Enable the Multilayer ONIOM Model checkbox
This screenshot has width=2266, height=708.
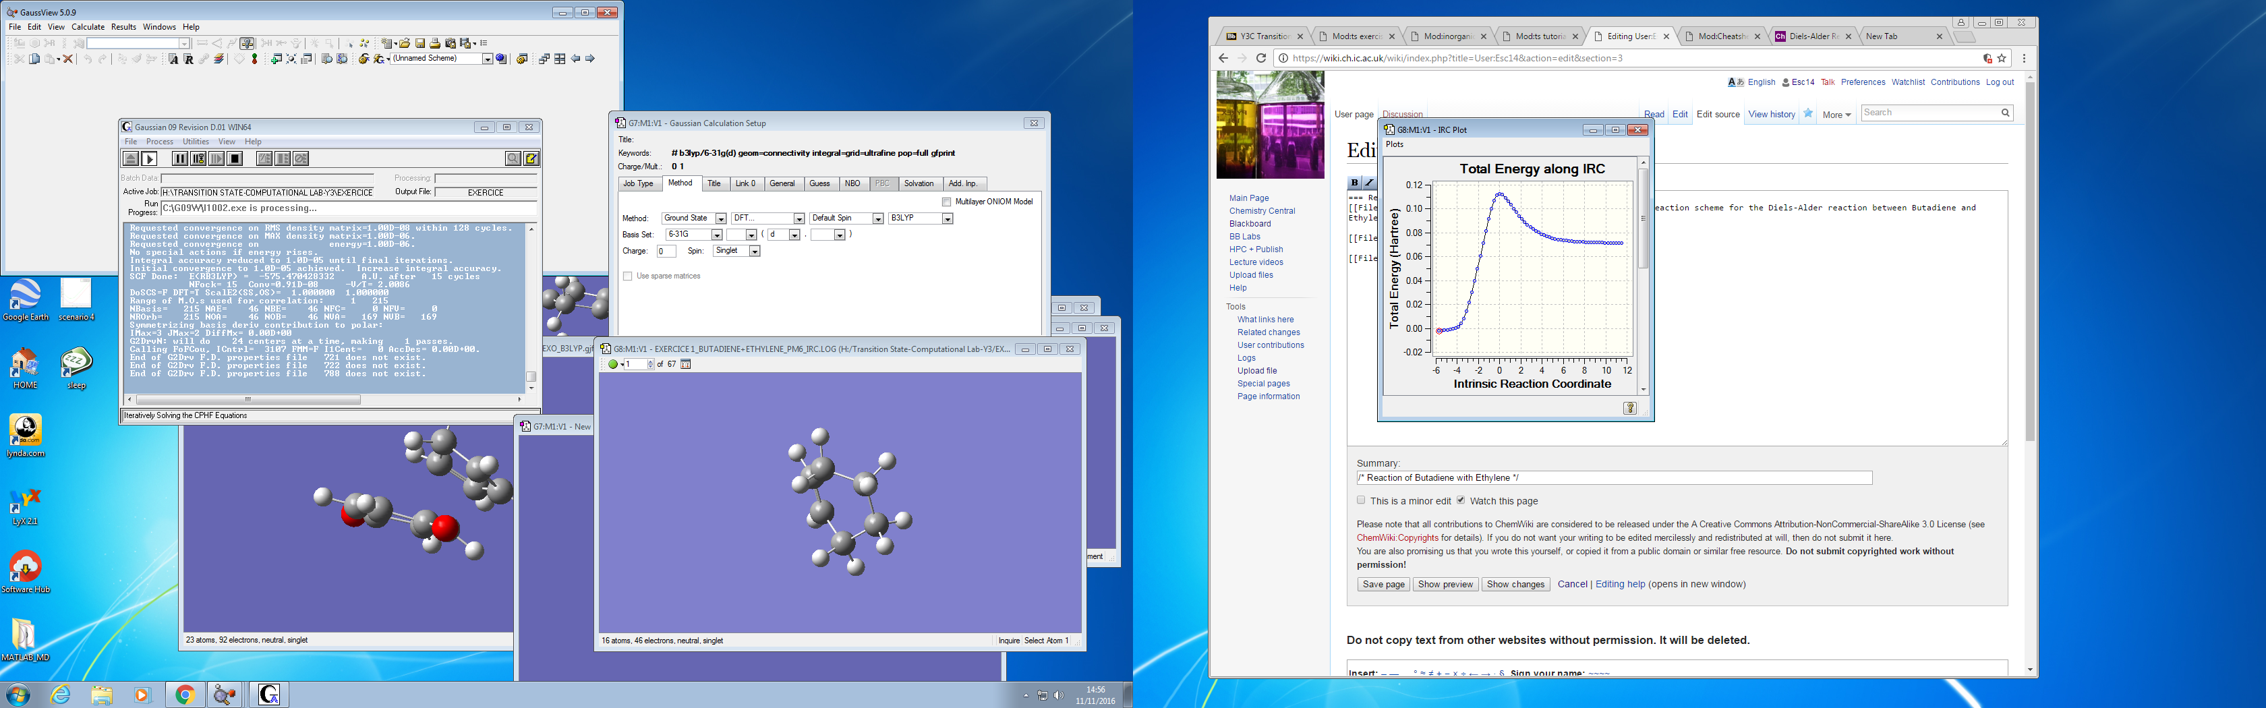[x=946, y=202]
